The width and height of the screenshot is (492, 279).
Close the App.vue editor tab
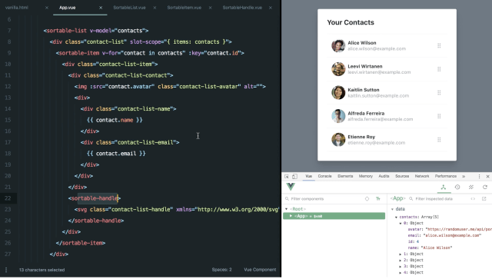101,8
